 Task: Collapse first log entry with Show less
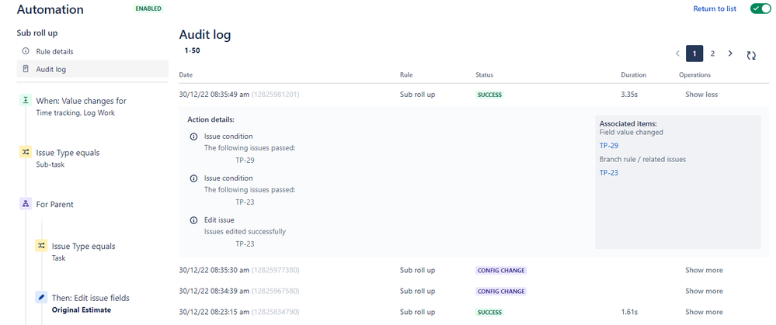701,95
